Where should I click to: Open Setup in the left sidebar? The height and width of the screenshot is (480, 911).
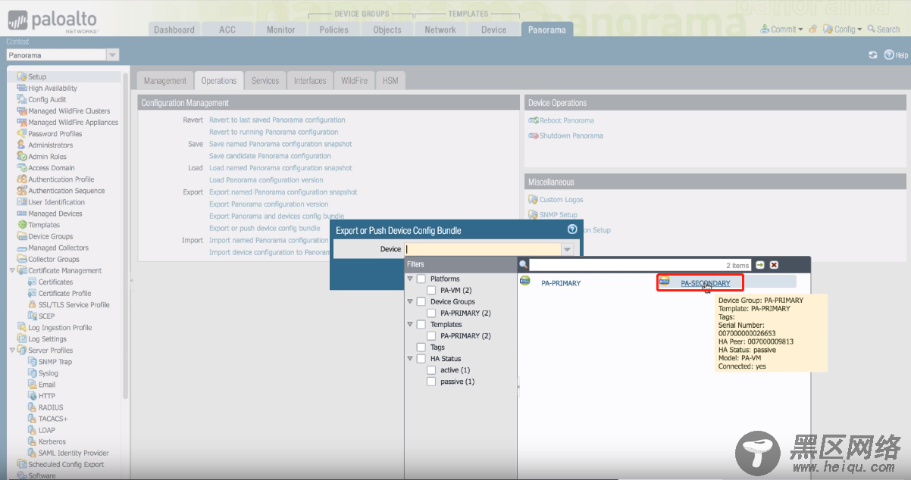click(x=37, y=76)
